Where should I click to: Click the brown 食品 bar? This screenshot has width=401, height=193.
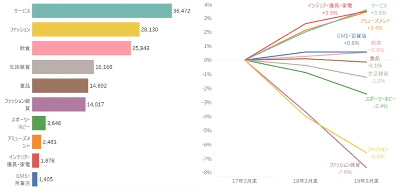[60, 86]
